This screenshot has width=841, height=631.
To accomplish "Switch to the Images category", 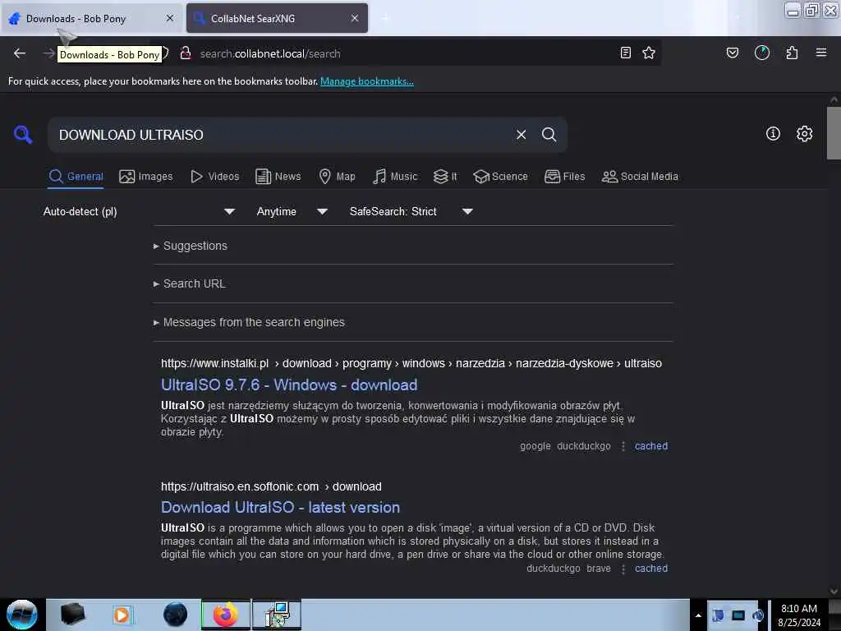I will tap(146, 177).
